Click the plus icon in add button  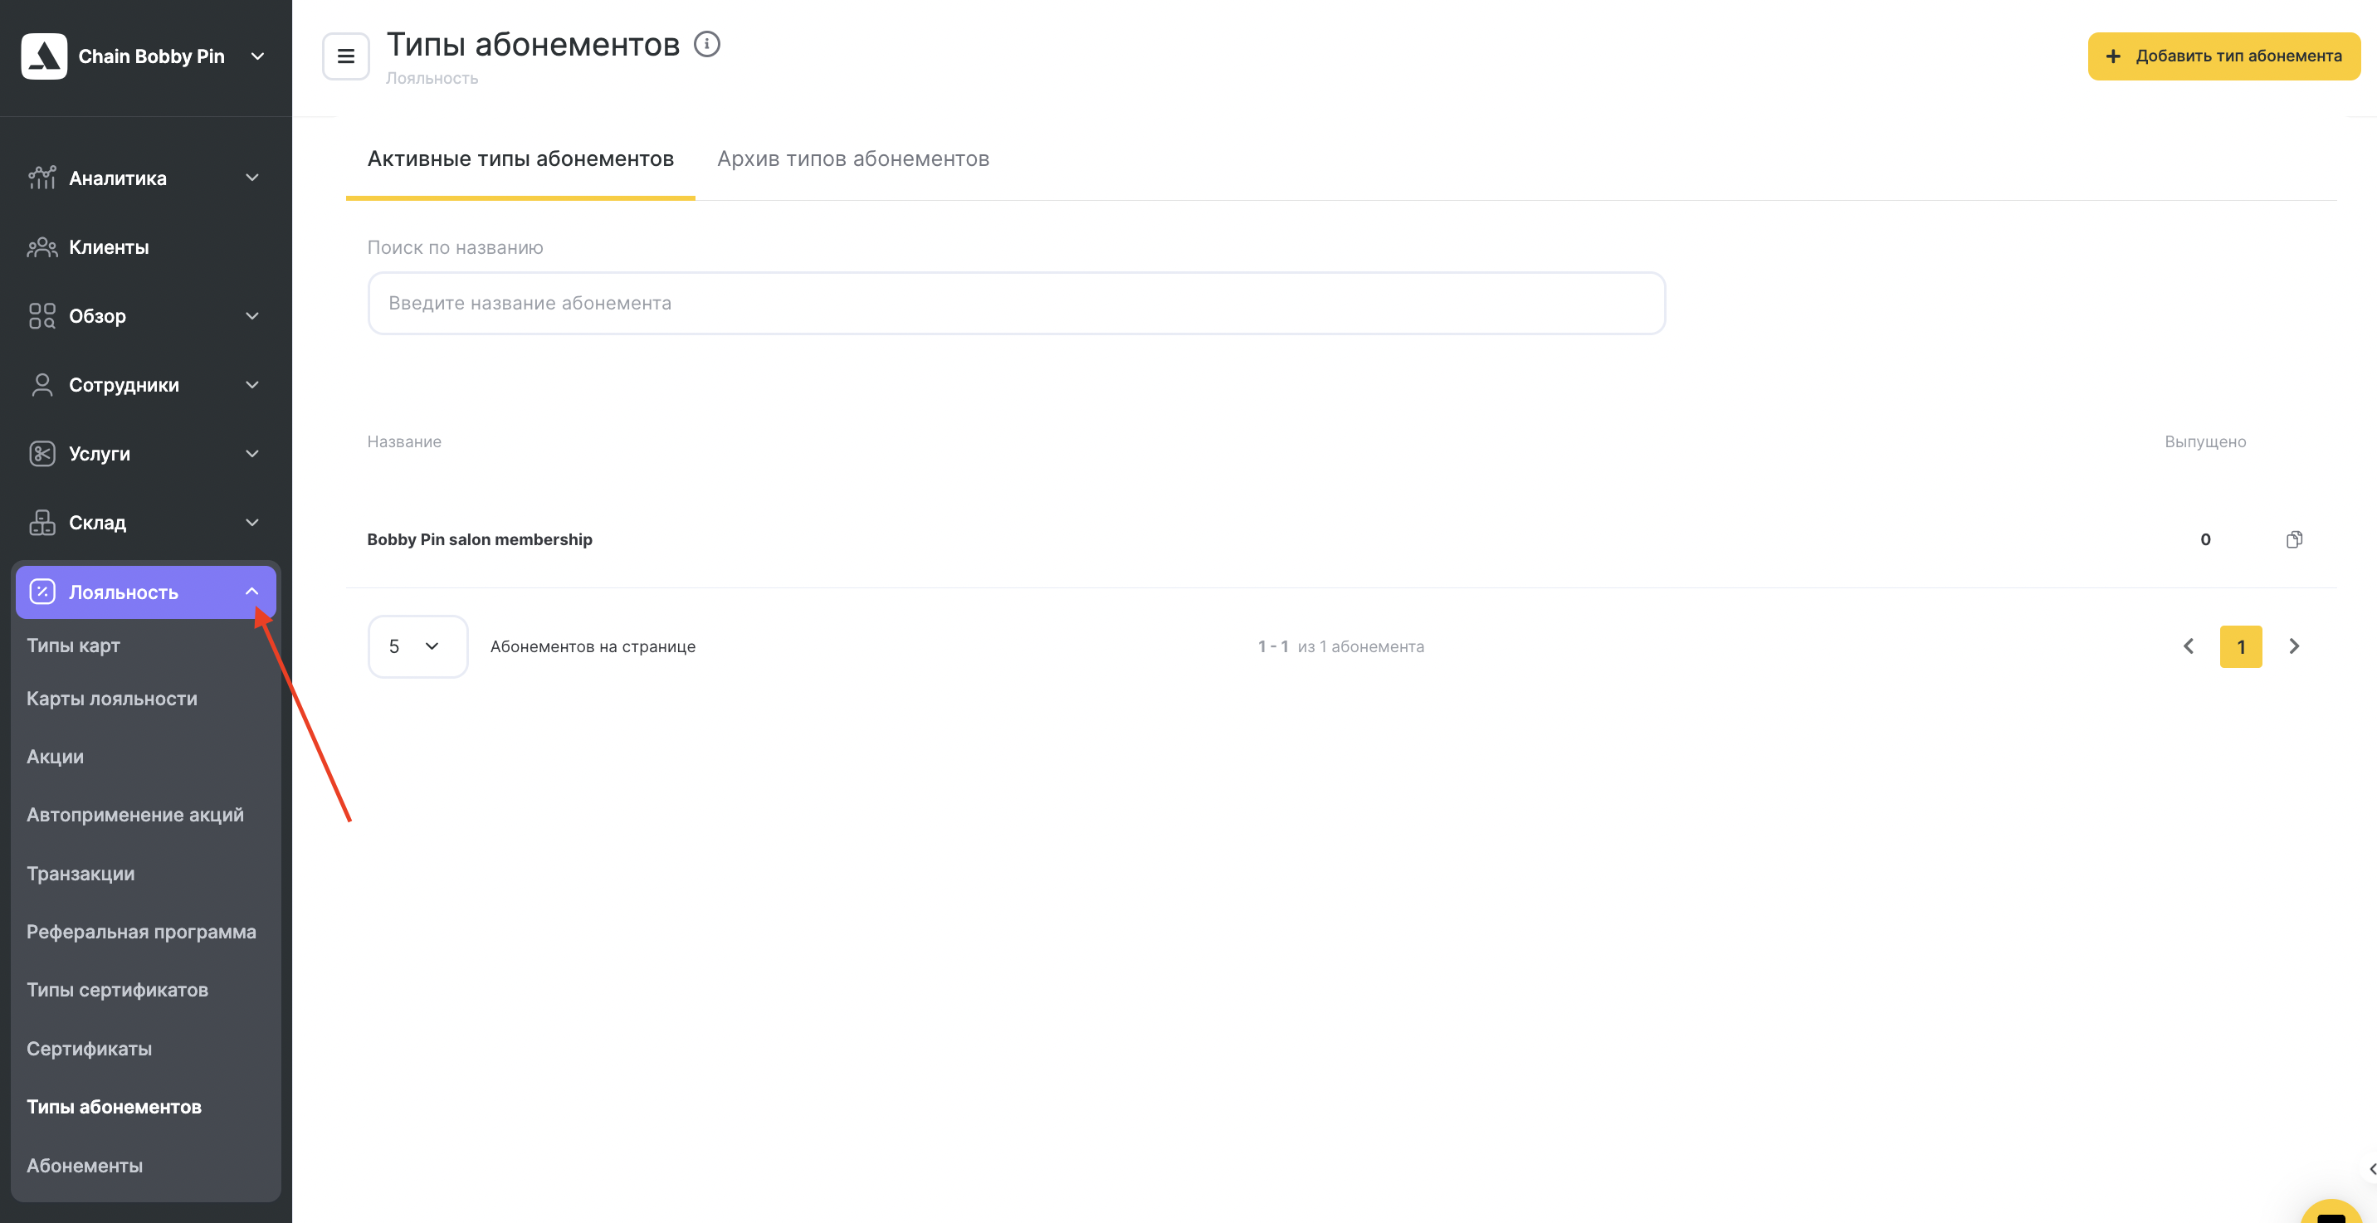click(x=2113, y=56)
